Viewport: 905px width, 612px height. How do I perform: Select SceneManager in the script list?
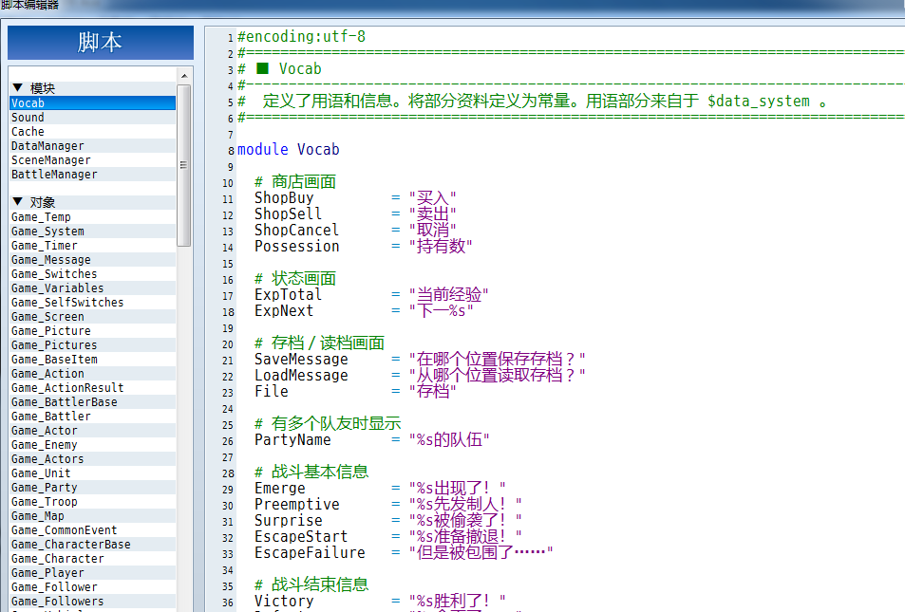(x=93, y=159)
